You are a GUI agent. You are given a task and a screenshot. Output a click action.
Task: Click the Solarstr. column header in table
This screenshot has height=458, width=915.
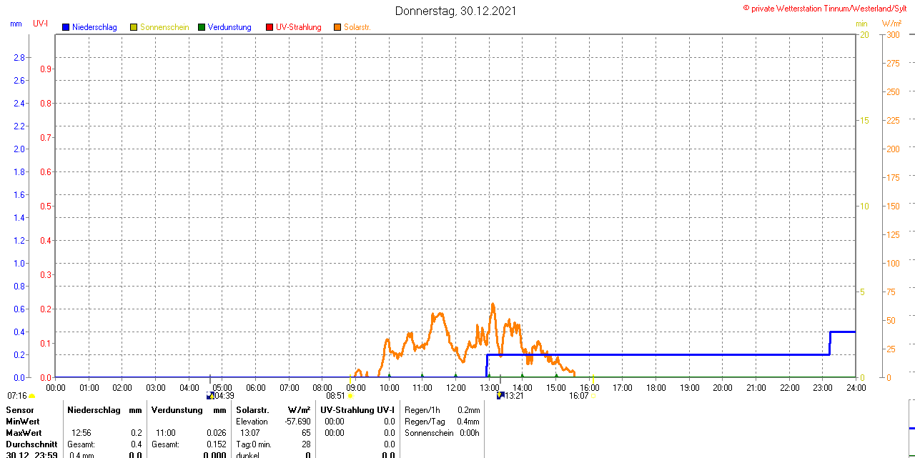252,410
